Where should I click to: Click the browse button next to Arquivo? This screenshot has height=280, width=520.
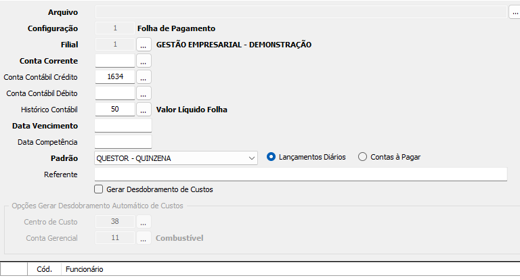click(514, 12)
